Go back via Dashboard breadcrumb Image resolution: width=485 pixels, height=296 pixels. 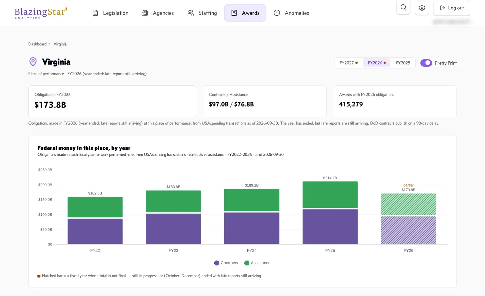[x=38, y=44]
